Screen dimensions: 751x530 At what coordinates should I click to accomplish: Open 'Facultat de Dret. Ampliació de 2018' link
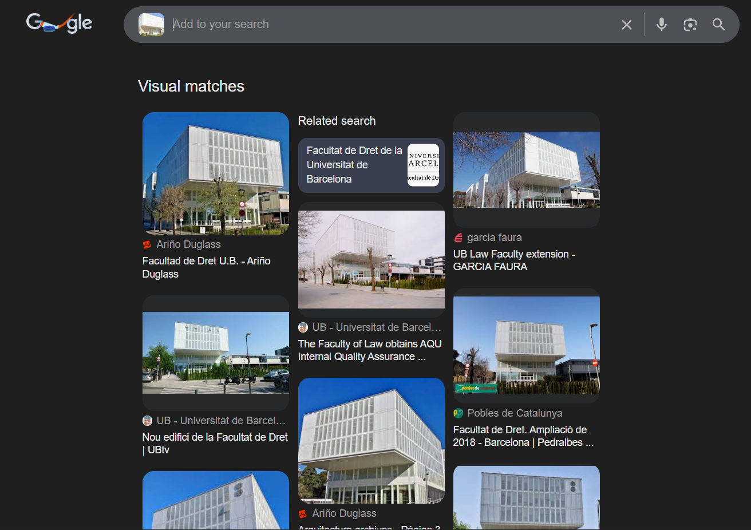pyautogui.click(x=523, y=436)
